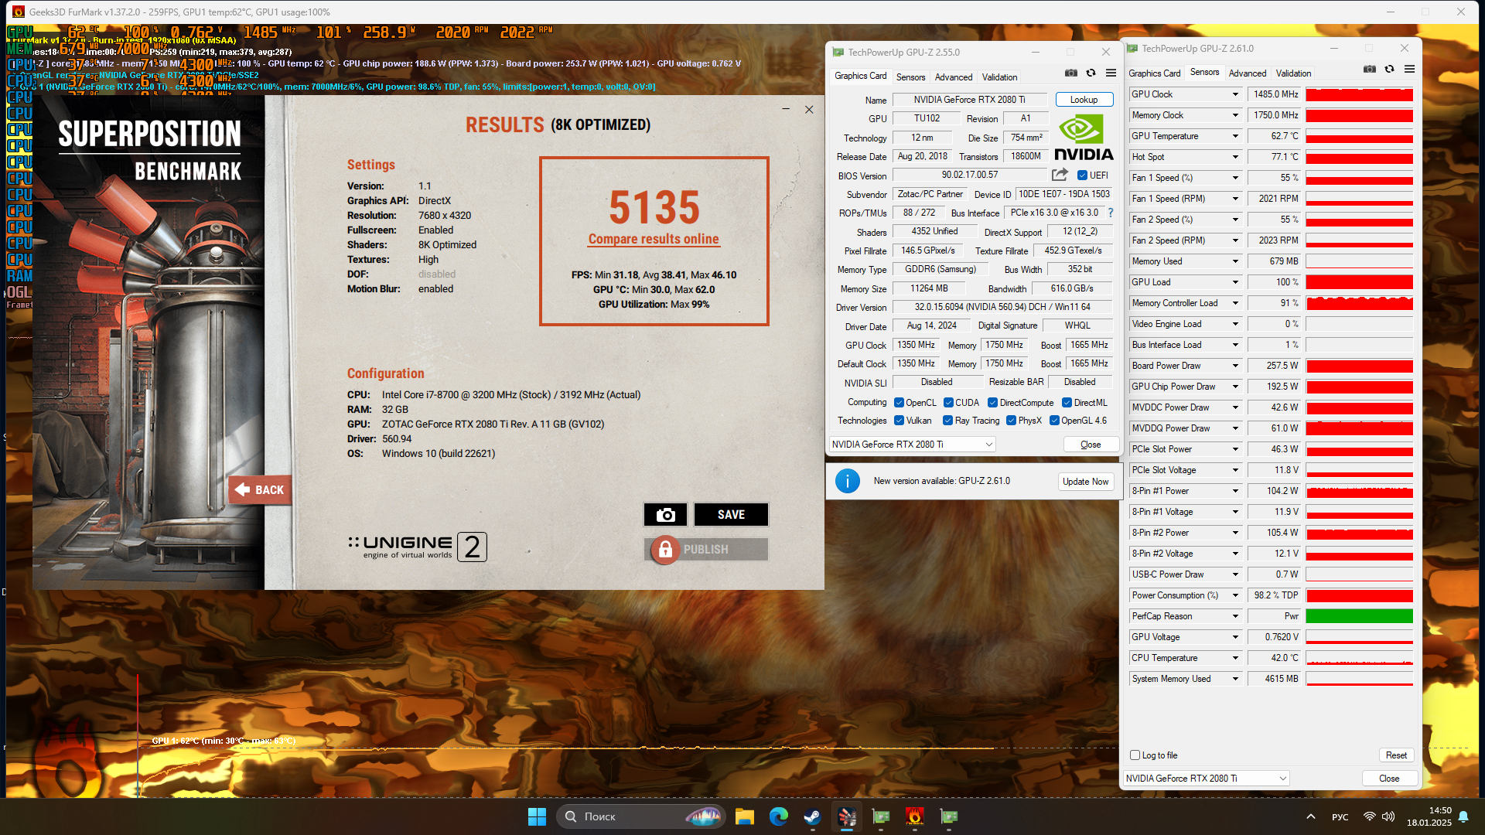Click GPU-Z 2.61 sensors refresh icon
The image size is (1485, 835).
tap(1389, 69)
